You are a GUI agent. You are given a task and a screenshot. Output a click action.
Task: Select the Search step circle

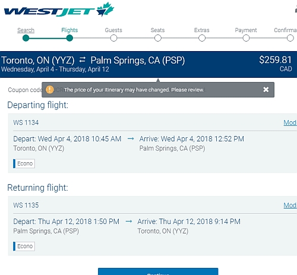click(x=26, y=38)
